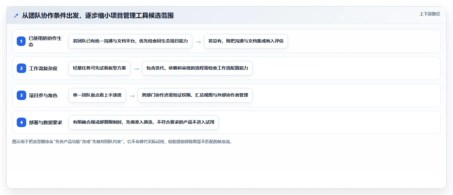Select the '已使用的协作生态' row label
453x195 pixels.
click(45, 41)
